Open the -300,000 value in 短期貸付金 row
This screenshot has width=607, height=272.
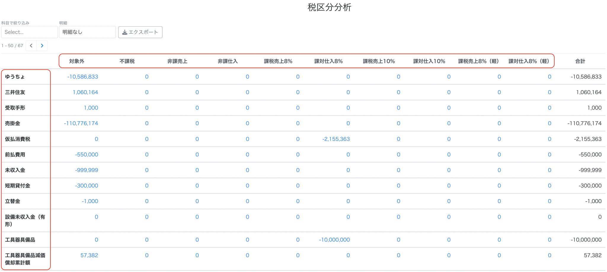pos(87,186)
